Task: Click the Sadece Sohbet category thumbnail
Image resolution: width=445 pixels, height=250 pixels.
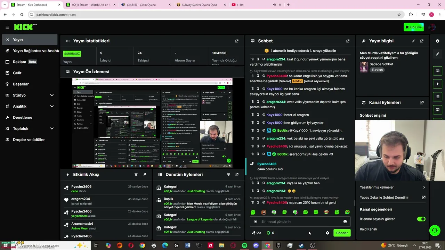Action: tap(364, 67)
